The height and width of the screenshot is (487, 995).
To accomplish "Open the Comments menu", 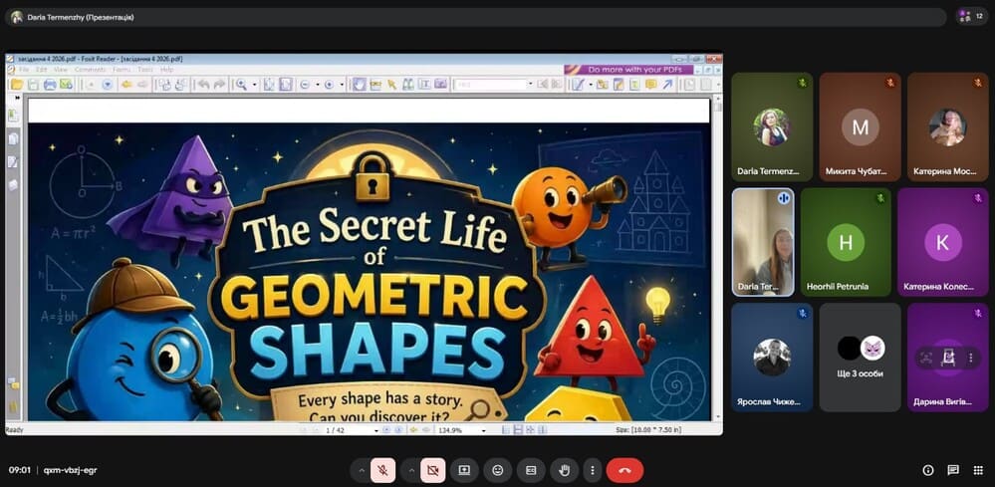I will (90, 69).
